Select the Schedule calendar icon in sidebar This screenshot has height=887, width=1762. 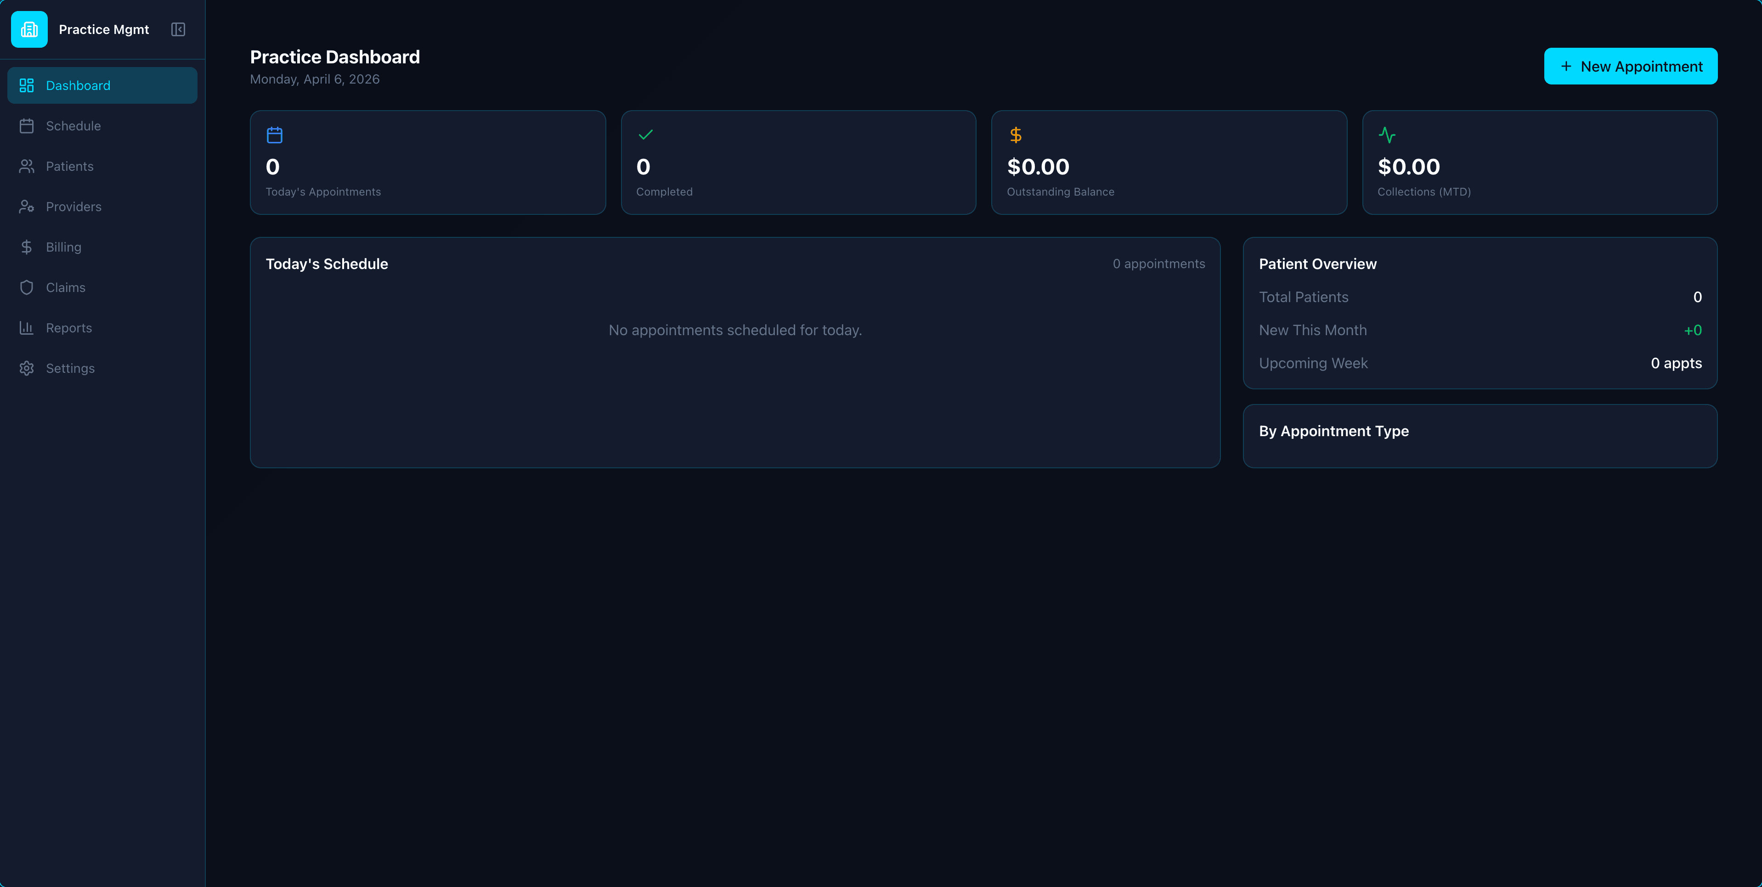pos(27,126)
